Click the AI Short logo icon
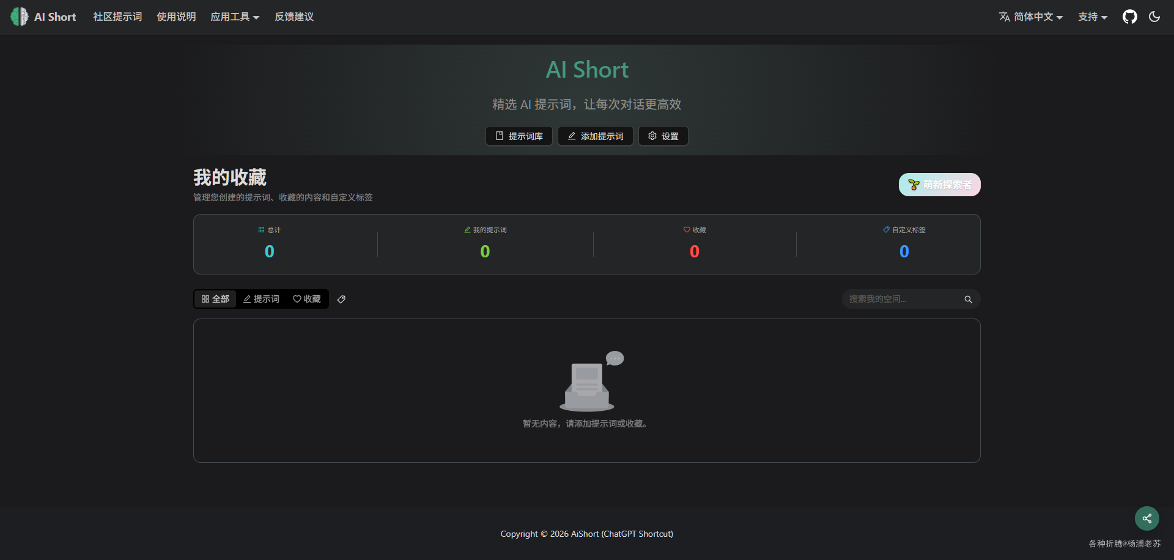Image resolution: width=1174 pixels, height=560 pixels. coord(20,17)
